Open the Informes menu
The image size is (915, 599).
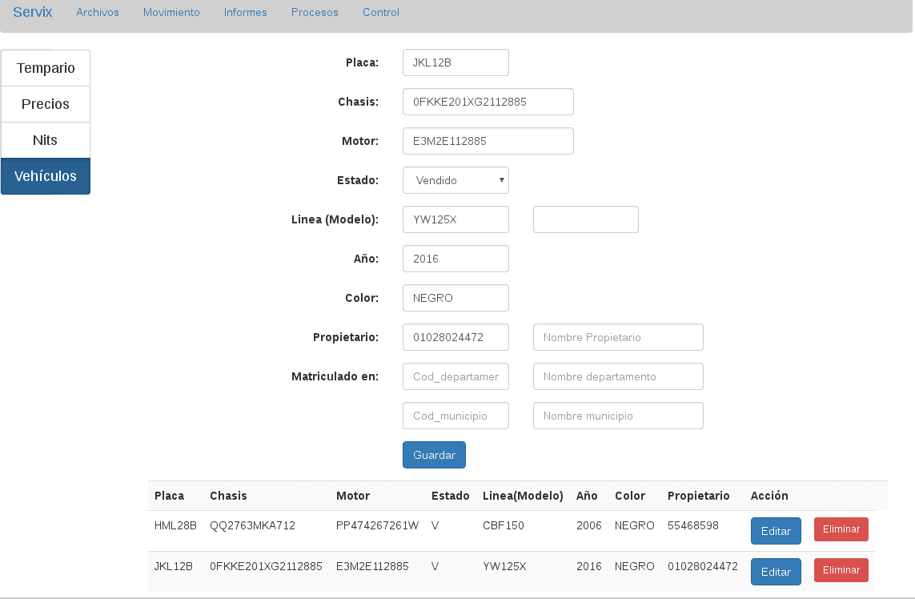coord(246,13)
